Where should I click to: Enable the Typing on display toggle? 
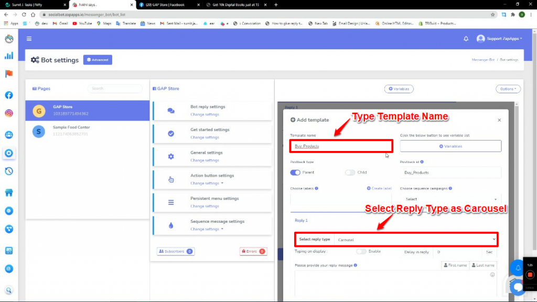tap(361, 252)
